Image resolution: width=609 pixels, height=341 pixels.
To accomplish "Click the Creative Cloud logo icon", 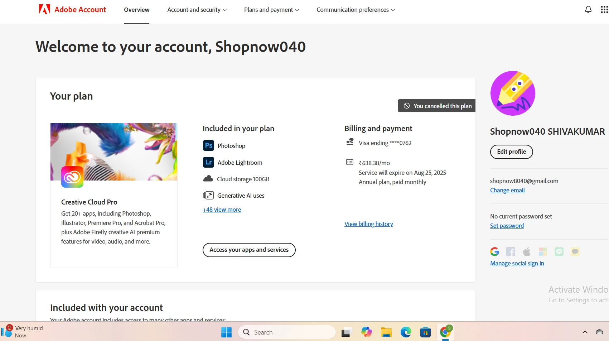I will click(72, 177).
